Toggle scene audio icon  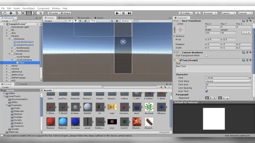pos(80,21)
